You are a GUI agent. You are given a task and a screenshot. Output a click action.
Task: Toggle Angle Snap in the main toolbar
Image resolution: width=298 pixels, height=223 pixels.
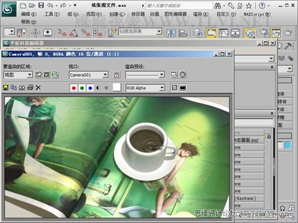(73, 33)
